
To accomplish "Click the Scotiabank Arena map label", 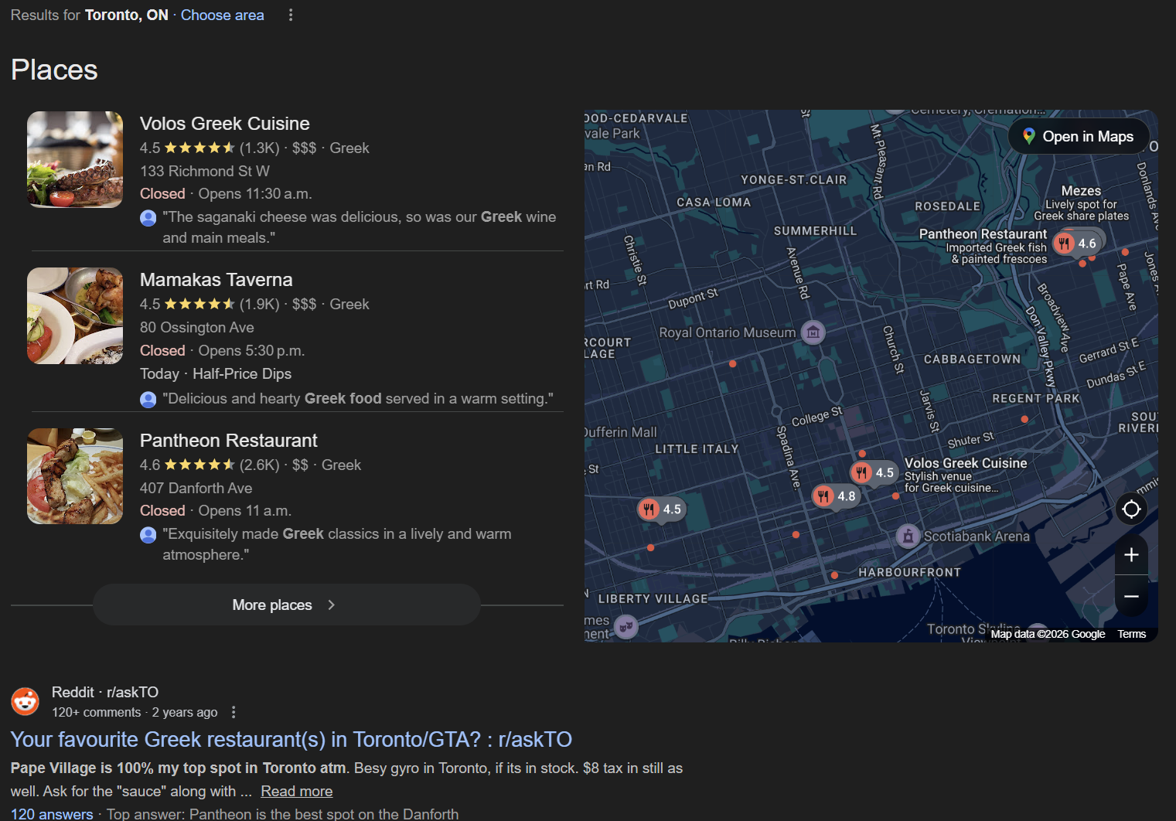I will (977, 537).
